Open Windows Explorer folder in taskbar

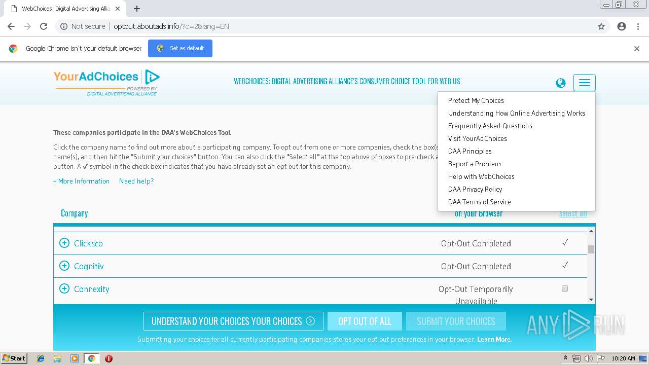[57, 358]
